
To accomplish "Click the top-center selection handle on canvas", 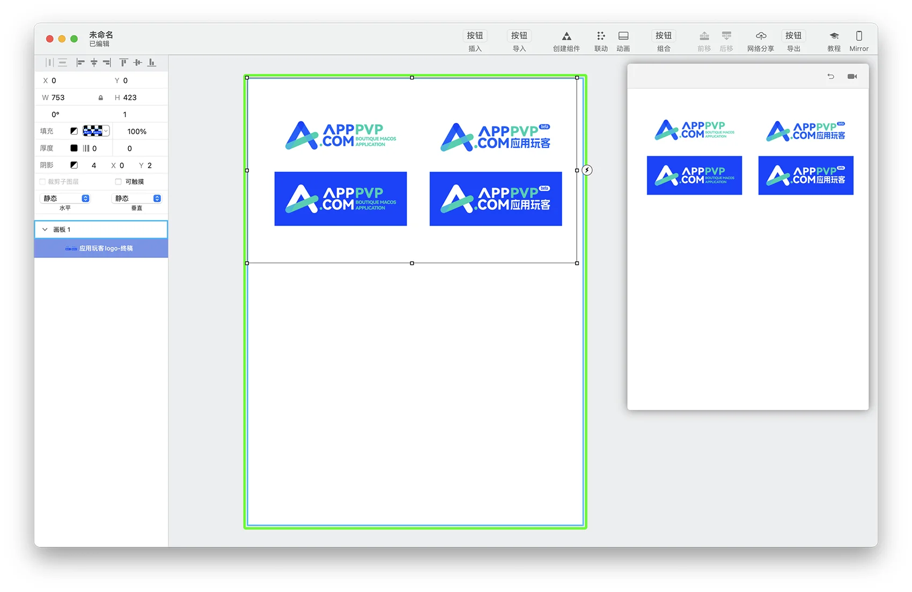I will (412, 78).
